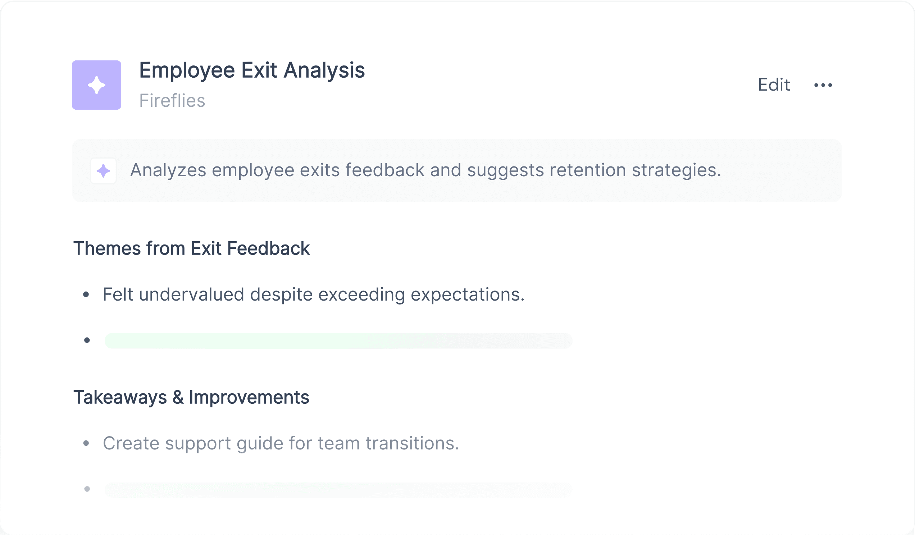The width and height of the screenshot is (915, 535).
Task: Click the 'Fireflies' author label
Action: (x=172, y=101)
